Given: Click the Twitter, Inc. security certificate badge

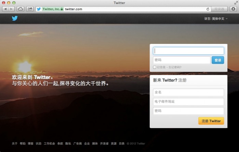Looking at the screenshot, I should point(53,9).
